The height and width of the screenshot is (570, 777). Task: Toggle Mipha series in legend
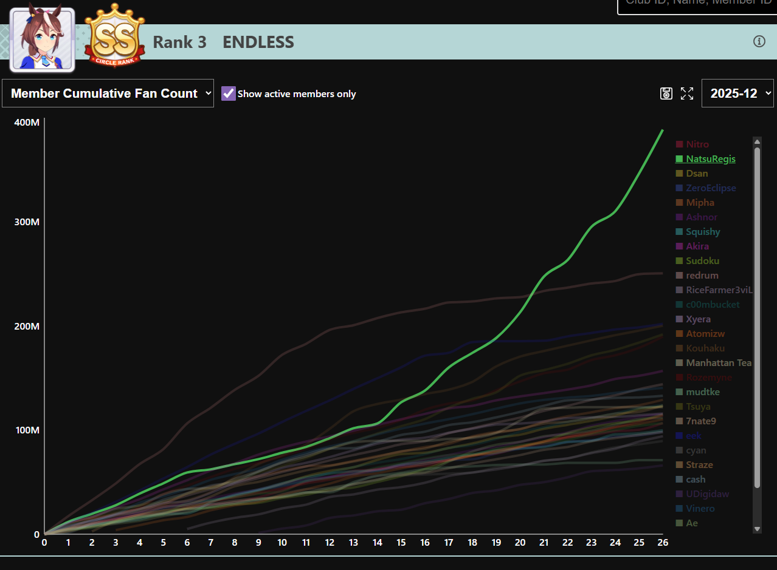point(696,203)
